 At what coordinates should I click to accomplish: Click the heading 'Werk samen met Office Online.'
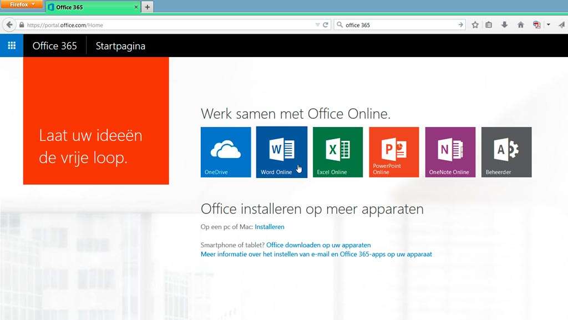(x=296, y=114)
